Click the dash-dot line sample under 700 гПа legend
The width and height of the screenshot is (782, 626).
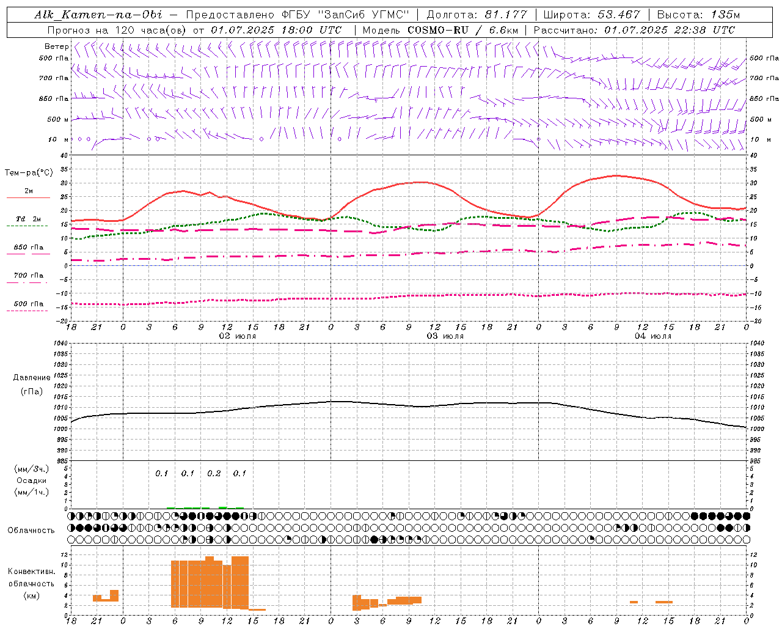pos(27,282)
